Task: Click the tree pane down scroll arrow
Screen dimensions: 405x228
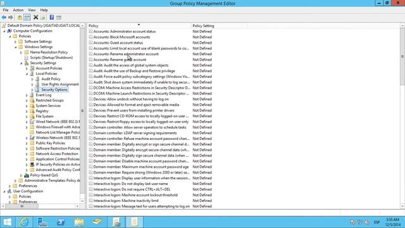Action: pyautogui.click(x=82, y=201)
